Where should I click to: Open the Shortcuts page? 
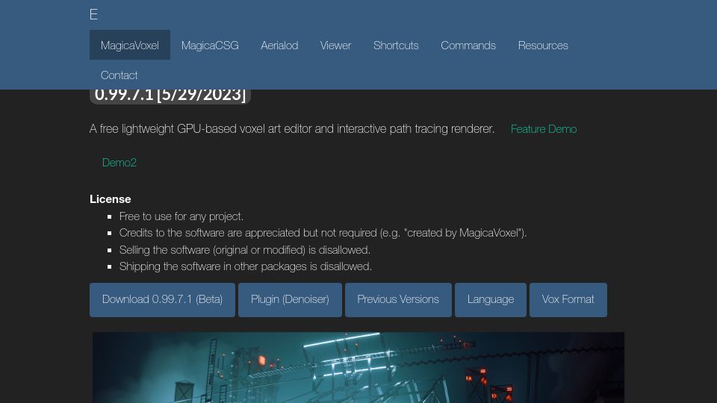click(x=396, y=45)
